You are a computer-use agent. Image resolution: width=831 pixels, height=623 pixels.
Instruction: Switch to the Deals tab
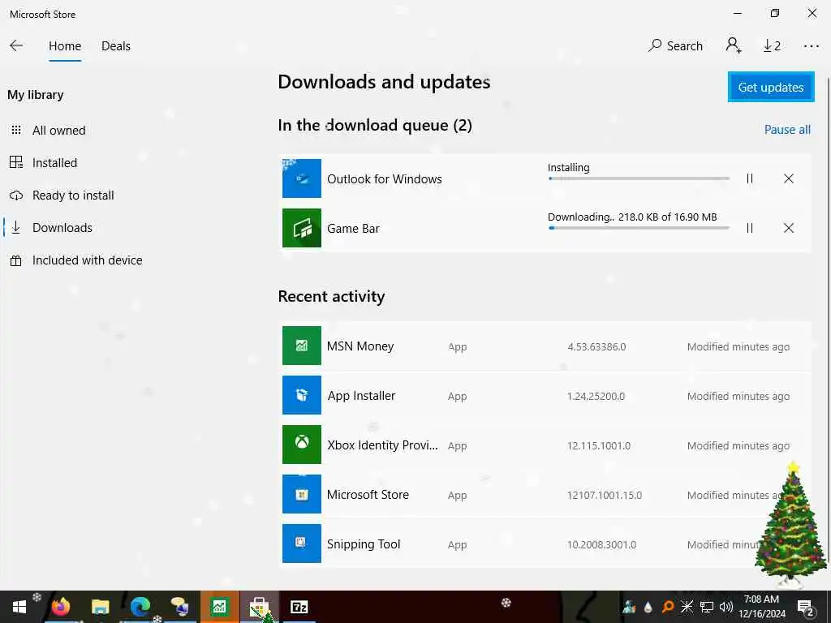[x=116, y=46]
